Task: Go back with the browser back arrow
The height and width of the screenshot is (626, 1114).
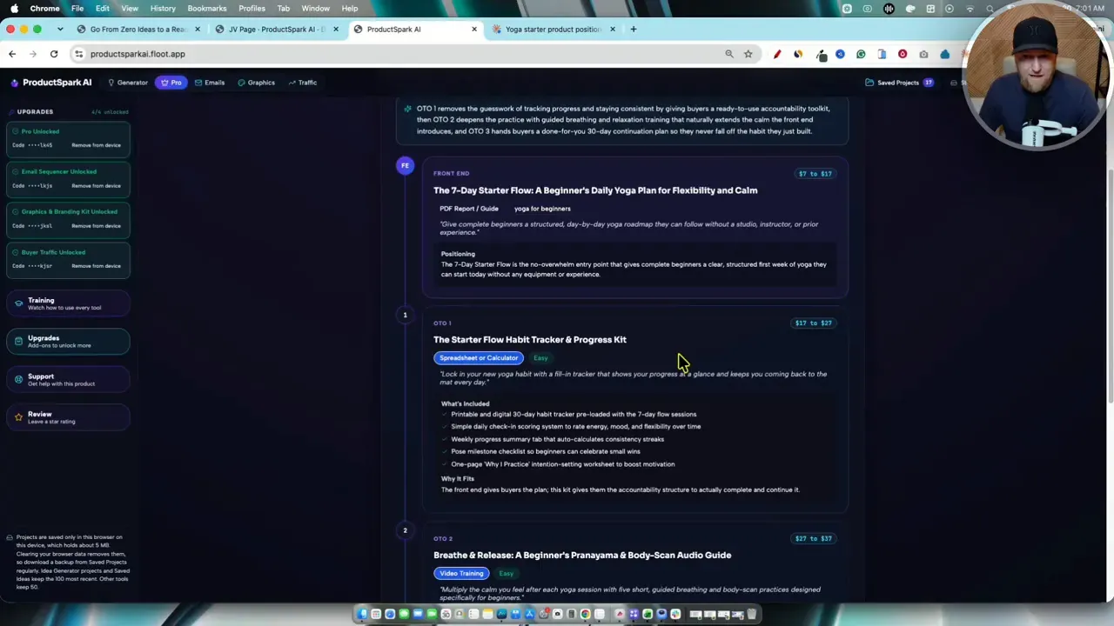Action: coord(12,54)
